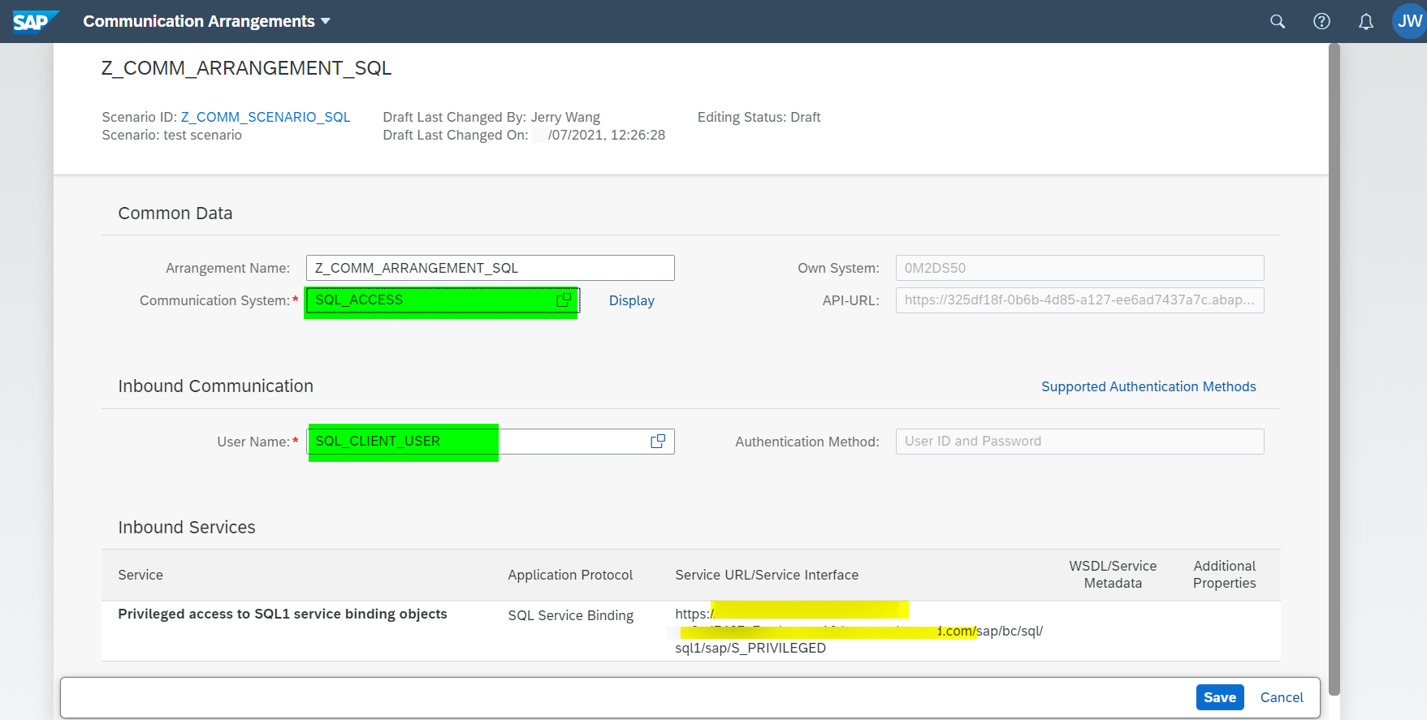Focus the Communication System input SQL_ACCESS
The height and width of the screenshot is (720, 1427).
(442, 300)
